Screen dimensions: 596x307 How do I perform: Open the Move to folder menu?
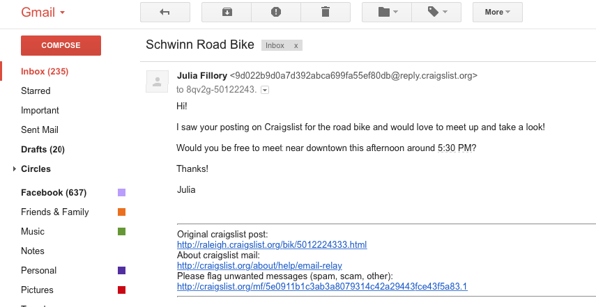click(386, 12)
